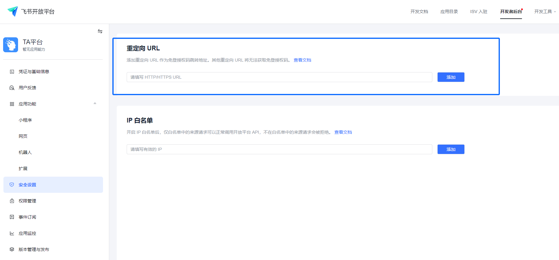Image resolution: width=559 pixels, height=260 pixels.
Task: Open 开发文档 in top navigation
Action: [x=419, y=12]
